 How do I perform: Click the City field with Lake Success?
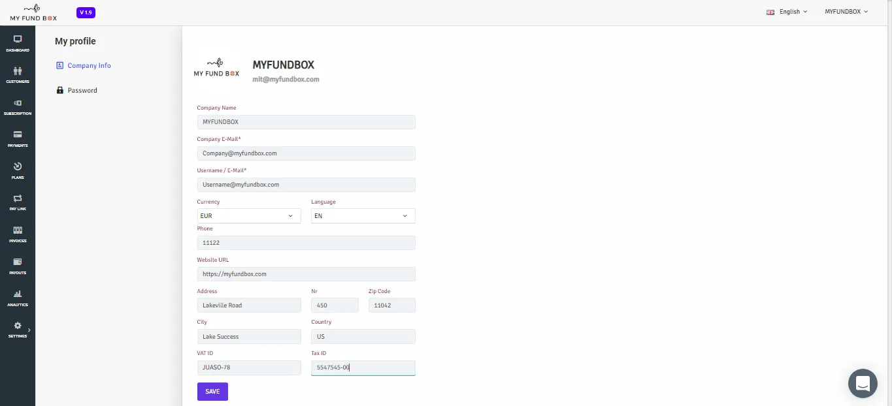[249, 337]
